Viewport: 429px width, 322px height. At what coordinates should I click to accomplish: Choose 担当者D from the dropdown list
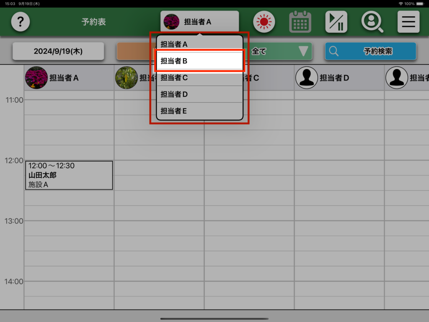click(x=199, y=94)
